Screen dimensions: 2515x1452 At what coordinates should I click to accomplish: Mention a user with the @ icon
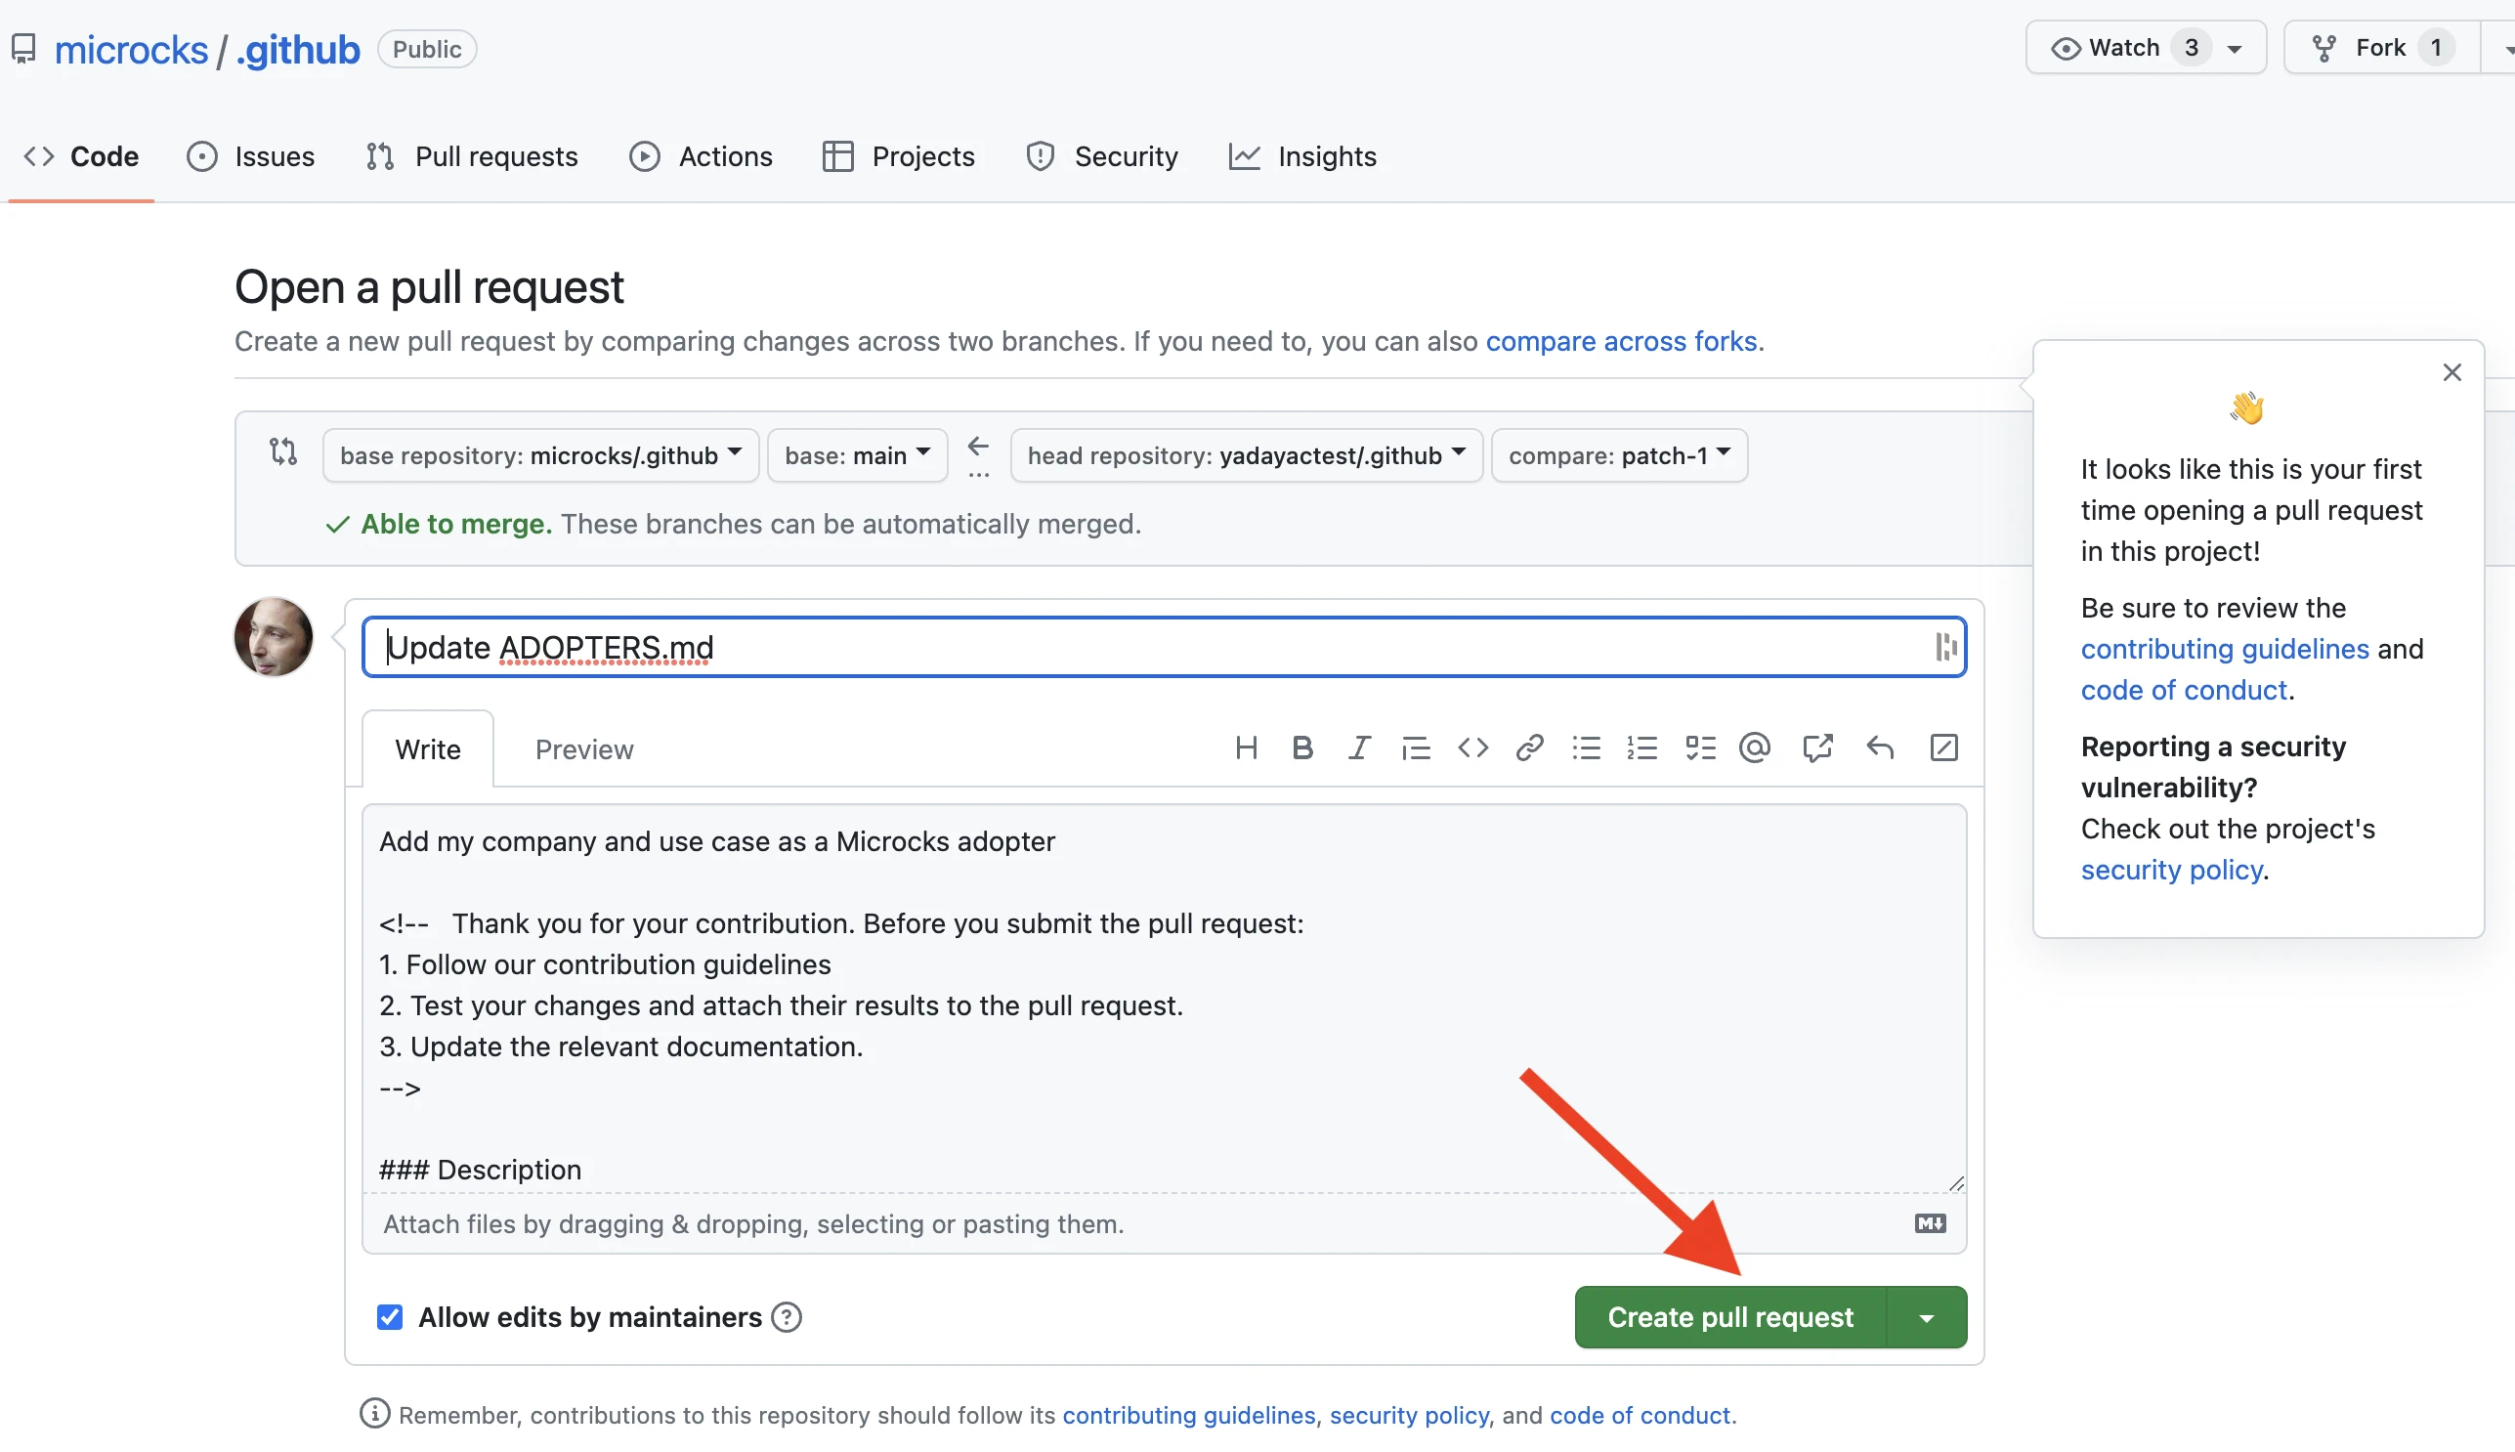(1754, 747)
